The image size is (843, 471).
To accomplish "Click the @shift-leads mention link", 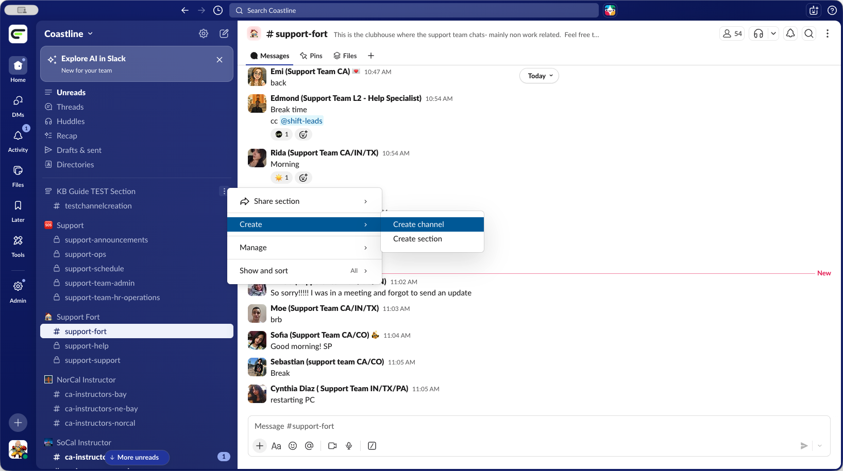I will pos(301,121).
